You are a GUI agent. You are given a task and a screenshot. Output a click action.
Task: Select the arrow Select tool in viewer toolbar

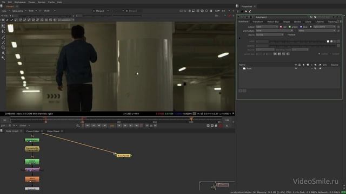(x=3, y=26)
